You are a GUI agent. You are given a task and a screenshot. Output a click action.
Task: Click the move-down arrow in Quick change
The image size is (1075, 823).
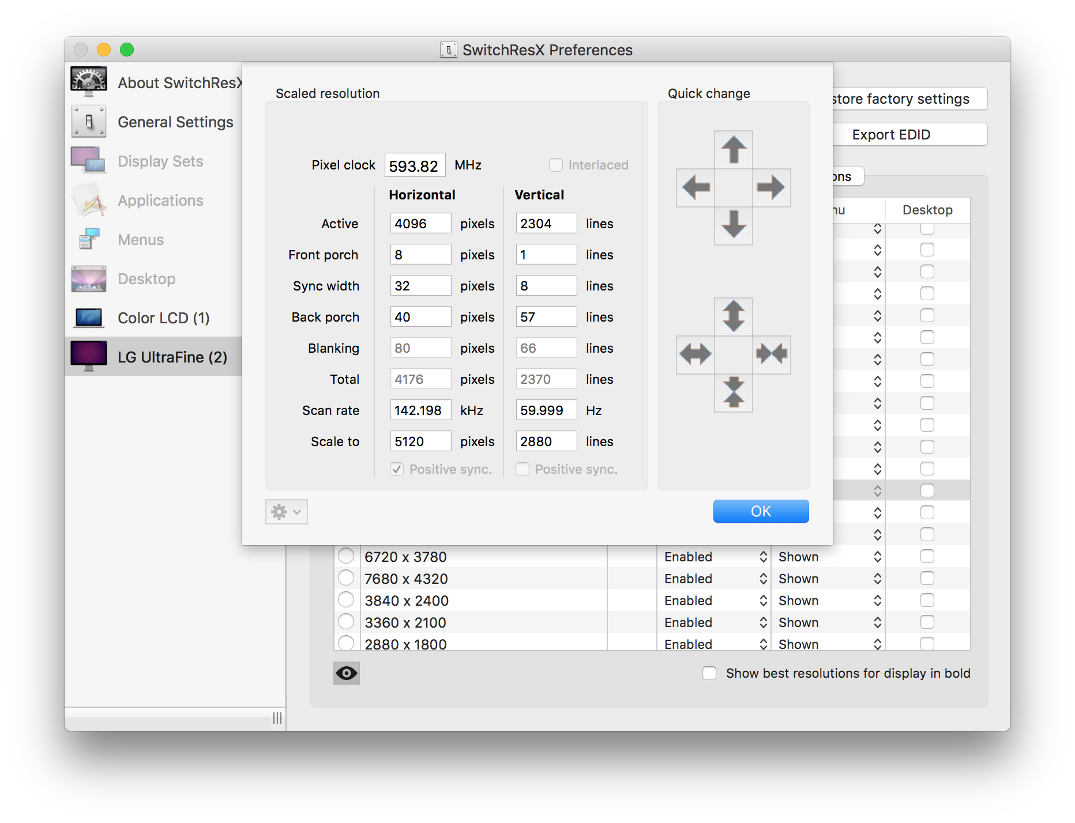click(734, 225)
